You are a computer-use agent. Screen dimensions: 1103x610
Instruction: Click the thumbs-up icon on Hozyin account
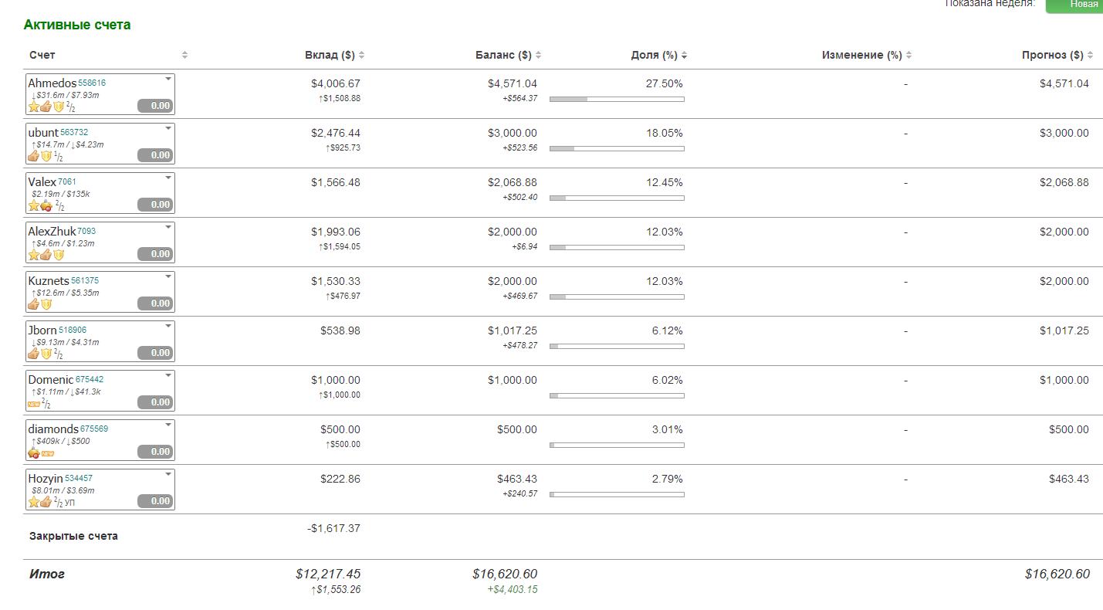click(46, 502)
